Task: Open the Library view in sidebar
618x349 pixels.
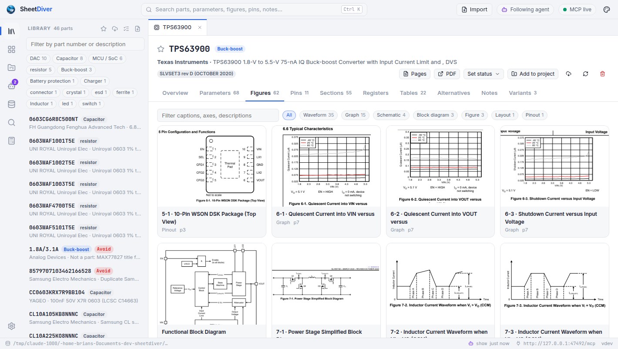Action: [11, 31]
